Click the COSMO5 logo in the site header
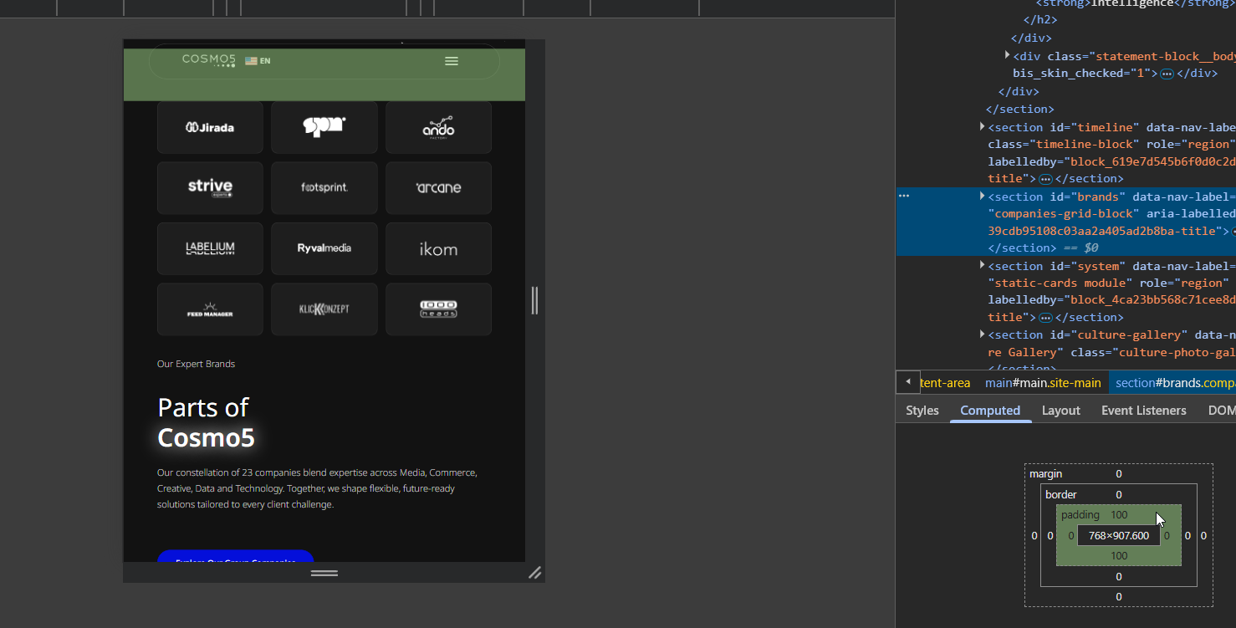 tap(209, 59)
